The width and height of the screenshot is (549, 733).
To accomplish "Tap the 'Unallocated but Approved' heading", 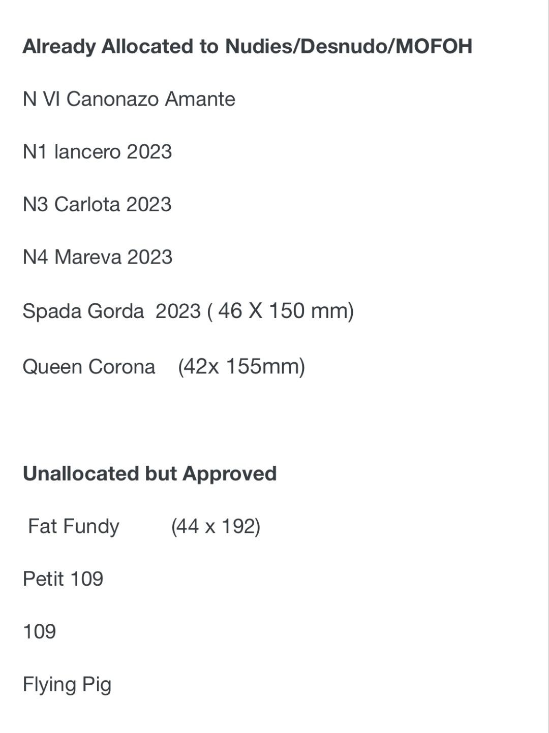I will click(x=150, y=473).
